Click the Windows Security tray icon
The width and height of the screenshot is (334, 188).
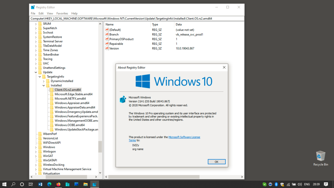point(282,184)
